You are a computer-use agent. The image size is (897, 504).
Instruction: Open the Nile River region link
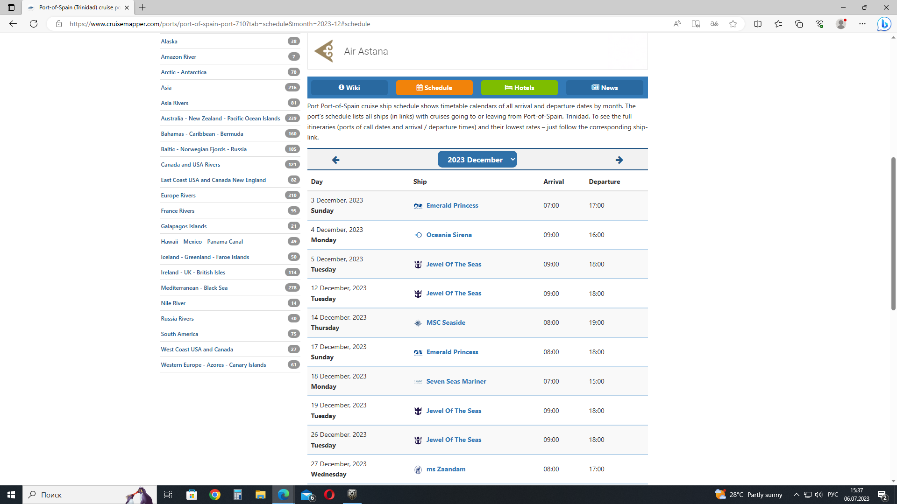[x=173, y=303]
